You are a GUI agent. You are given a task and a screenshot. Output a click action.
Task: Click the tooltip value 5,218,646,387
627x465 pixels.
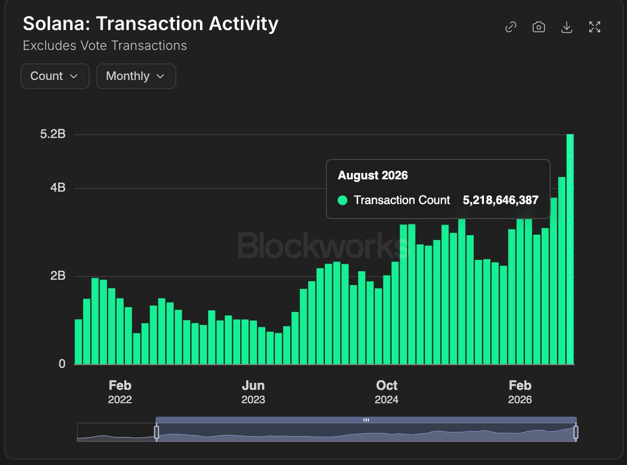point(501,200)
